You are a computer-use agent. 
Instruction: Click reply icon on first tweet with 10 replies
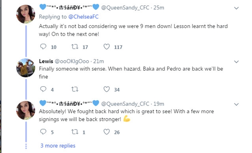point(43,47)
